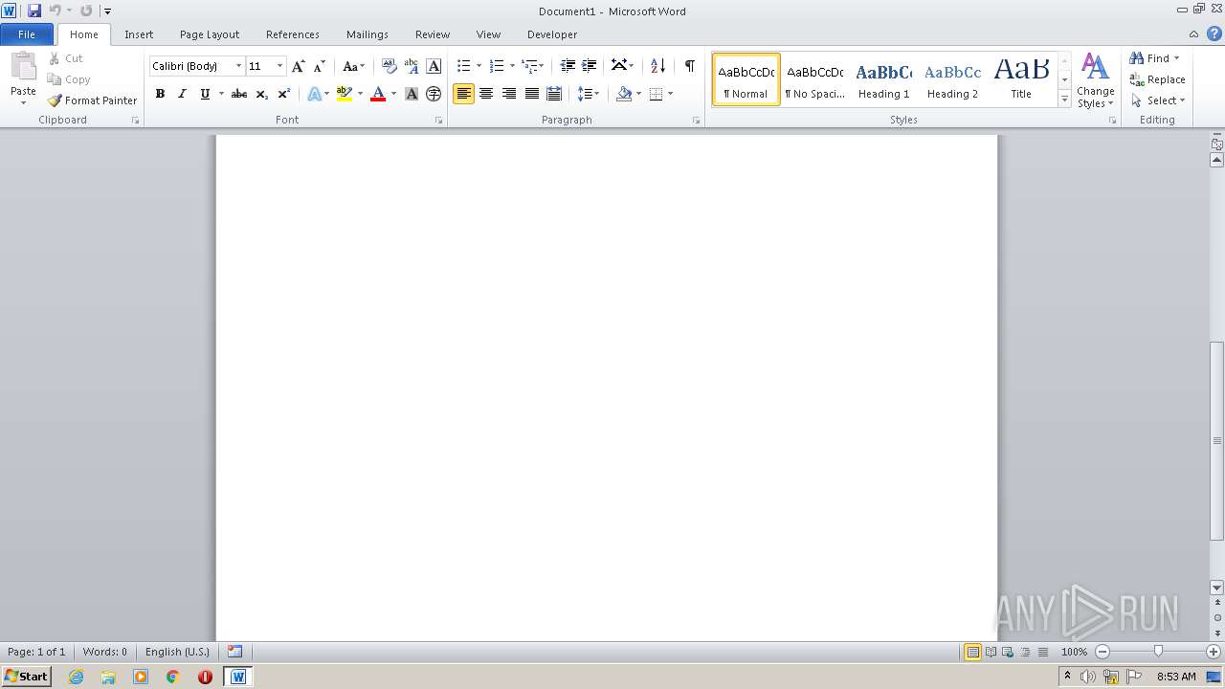Open the bullets list dropdown arrow
Screen dimensions: 1225x689
coord(479,66)
